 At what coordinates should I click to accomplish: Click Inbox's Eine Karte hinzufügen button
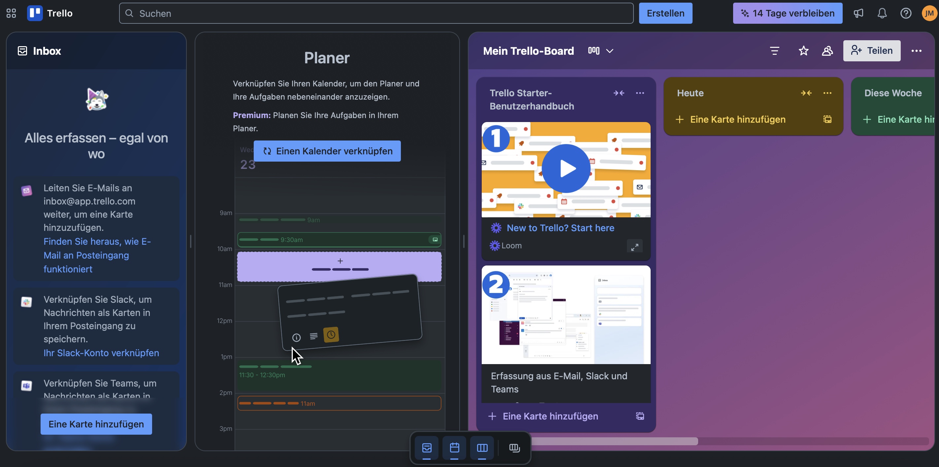[96, 424]
